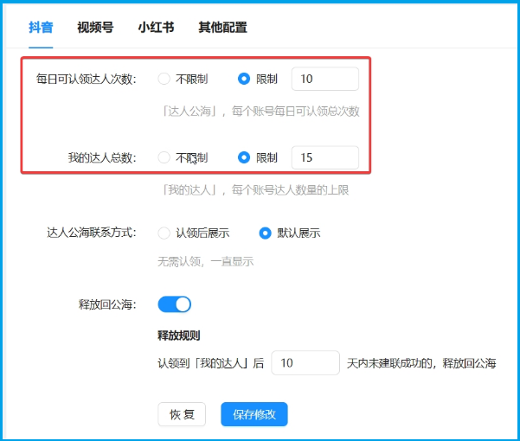Click the text 天内未建联成功的，释放回公海

(x=421, y=363)
